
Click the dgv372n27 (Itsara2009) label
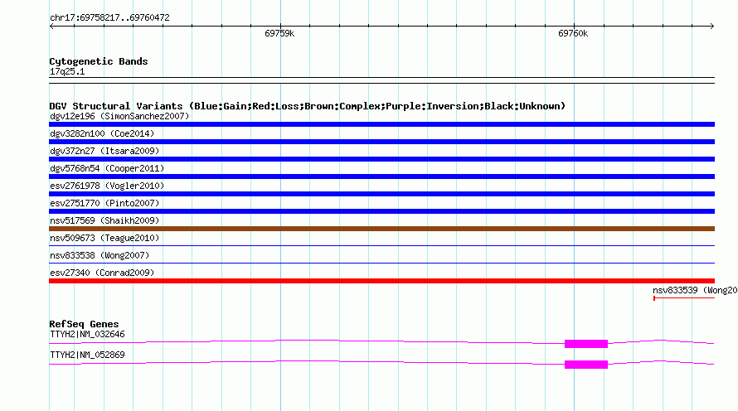[104, 151]
